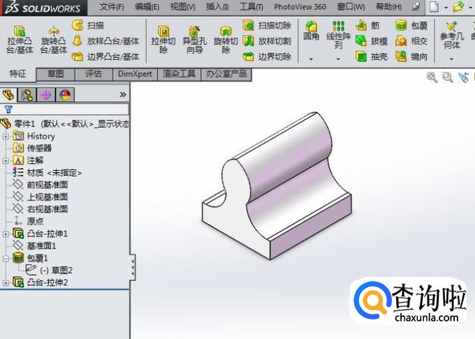Open the 窗口(W) menu
Image resolution: width=475 pixels, height=339 pixels.
(x=351, y=7)
